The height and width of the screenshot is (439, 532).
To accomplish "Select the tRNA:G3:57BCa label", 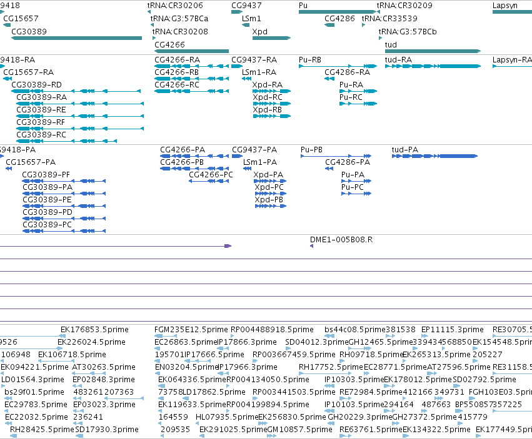I will [x=179, y=18].
